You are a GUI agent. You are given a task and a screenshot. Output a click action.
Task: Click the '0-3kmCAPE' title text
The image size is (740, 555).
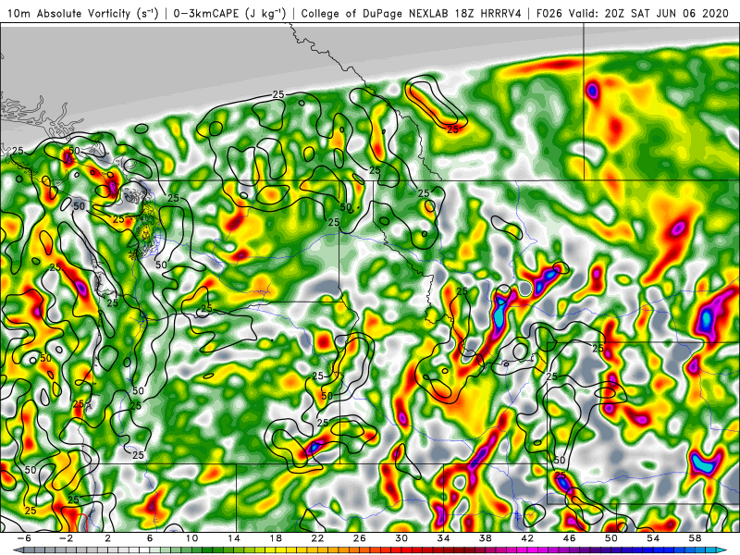[206, 13]
